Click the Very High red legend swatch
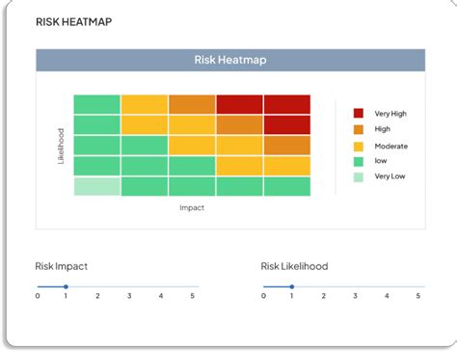457x352 pixels. click(359, 113)
